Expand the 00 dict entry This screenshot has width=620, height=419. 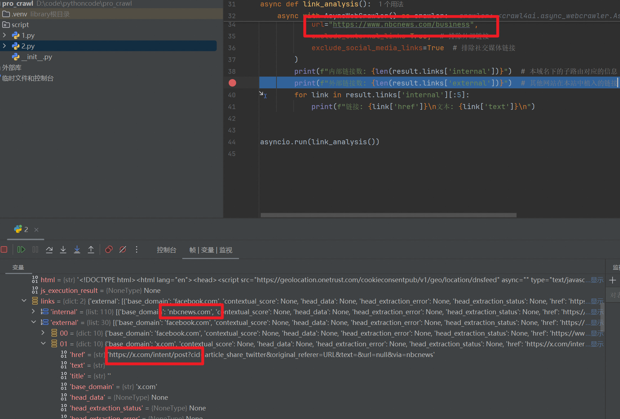(x=43, y=333)
